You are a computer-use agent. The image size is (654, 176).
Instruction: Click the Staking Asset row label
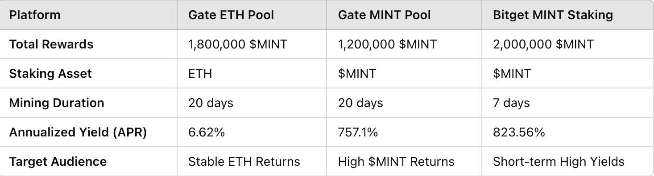click(89, 73)
